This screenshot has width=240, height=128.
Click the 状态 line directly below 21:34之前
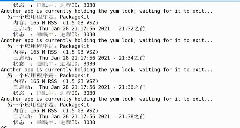tap(54, 64)
